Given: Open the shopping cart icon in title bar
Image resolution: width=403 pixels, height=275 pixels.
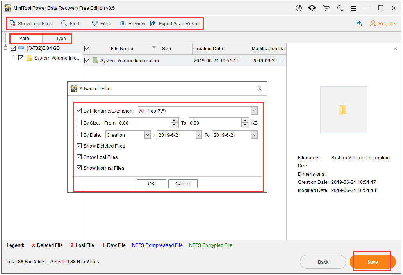Looking at the screenshot, I should tap(326, 8).
